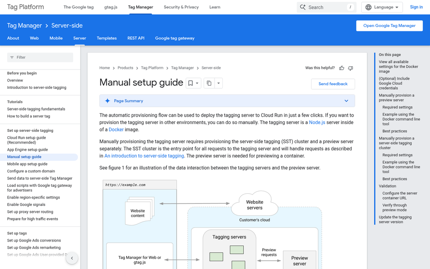Click the Products breadcrumb

125,68
